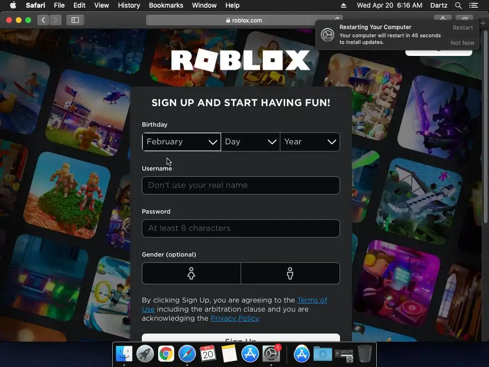Open the Trash in the Dock
Image resolution: width=489 pixels, height=367 pixels.
(x=364, y=354)
